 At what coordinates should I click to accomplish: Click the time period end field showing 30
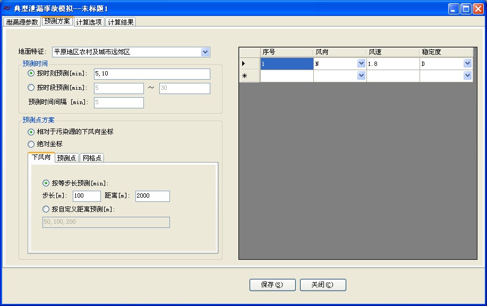click(184, 88)
